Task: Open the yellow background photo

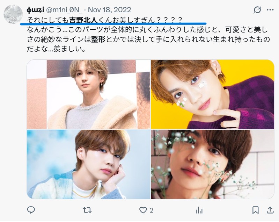Action: tap(212, 94)
